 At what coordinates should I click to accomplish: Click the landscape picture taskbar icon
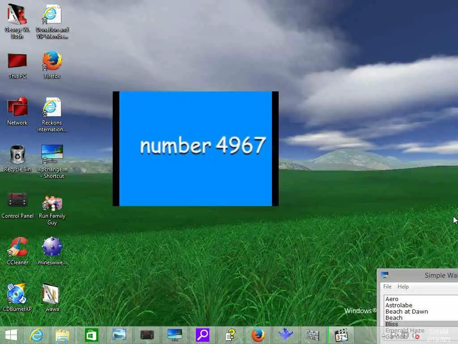119,335
